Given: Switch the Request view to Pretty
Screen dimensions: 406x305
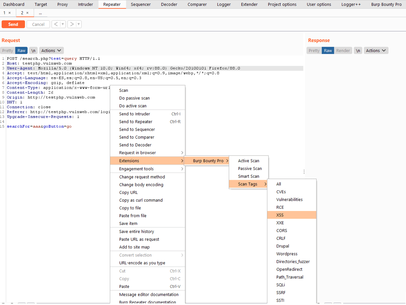Looking at the screenshot, I should [7, 50].
